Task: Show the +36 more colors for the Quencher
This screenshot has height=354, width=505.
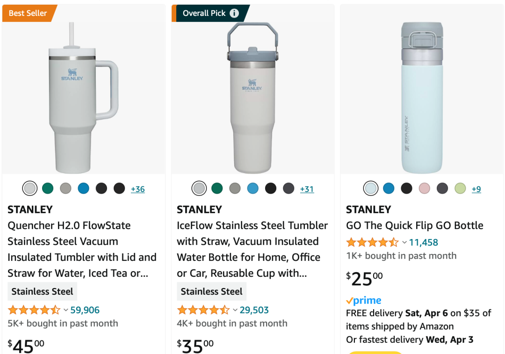Action: 137,189
